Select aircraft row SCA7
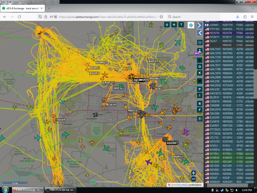This screenshot has height=193, width=257. click(x=229, y=41)
